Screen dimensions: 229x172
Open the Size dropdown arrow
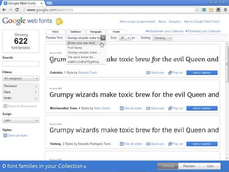[128, 38]
